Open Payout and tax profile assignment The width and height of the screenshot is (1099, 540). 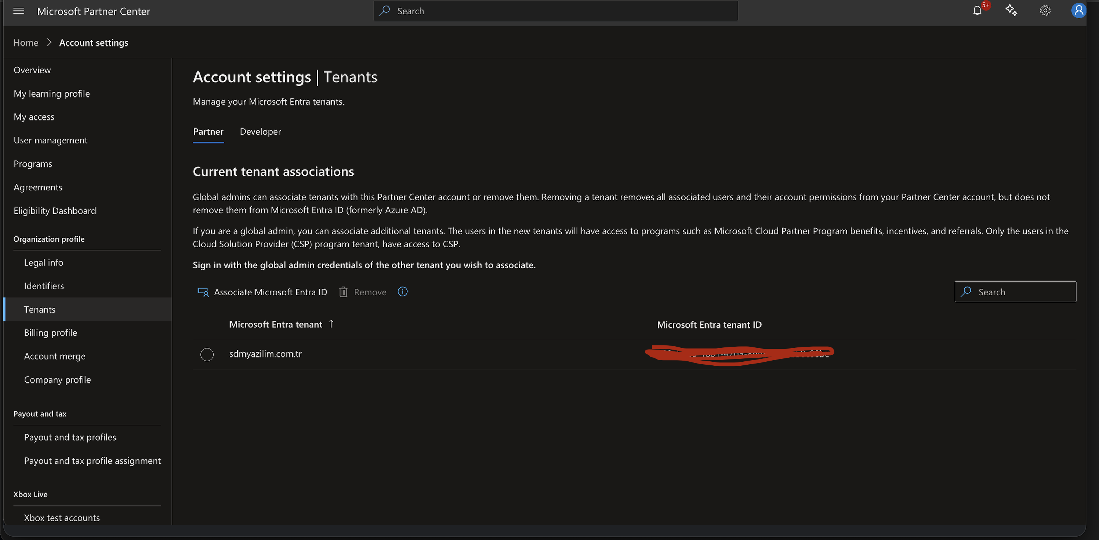92,461
